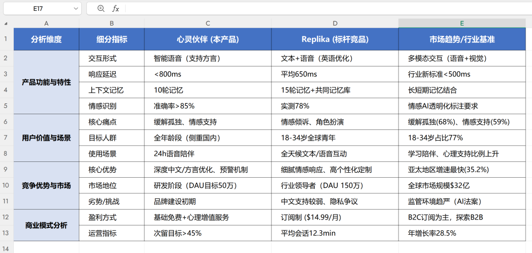Select column C header
The height and width of the screenshot is (253, 532).
click(x=207, y=23)
